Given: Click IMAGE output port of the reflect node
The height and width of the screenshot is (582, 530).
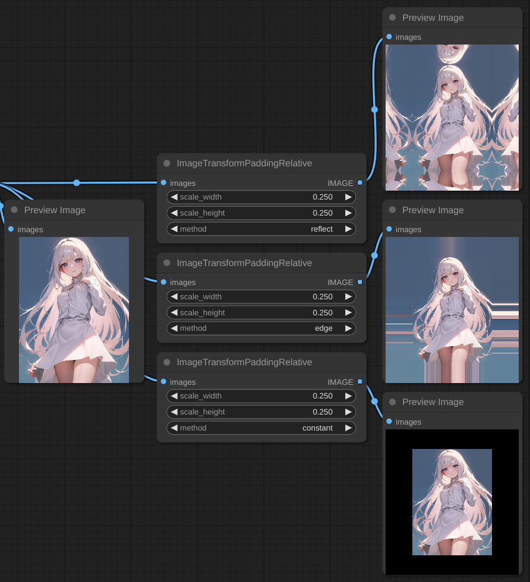Looking at the screenshot, I should coord(360,183).
